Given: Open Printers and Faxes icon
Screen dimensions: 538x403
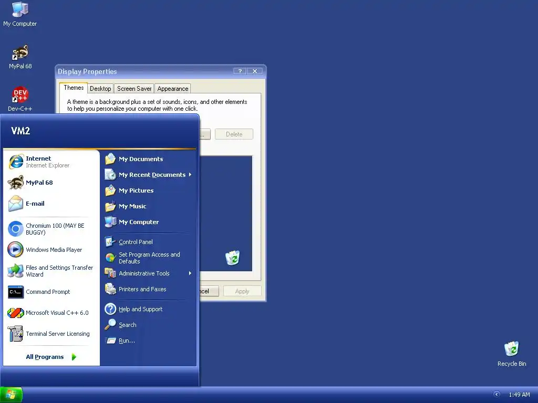Looking at the screenshot, I should (110, 289).
